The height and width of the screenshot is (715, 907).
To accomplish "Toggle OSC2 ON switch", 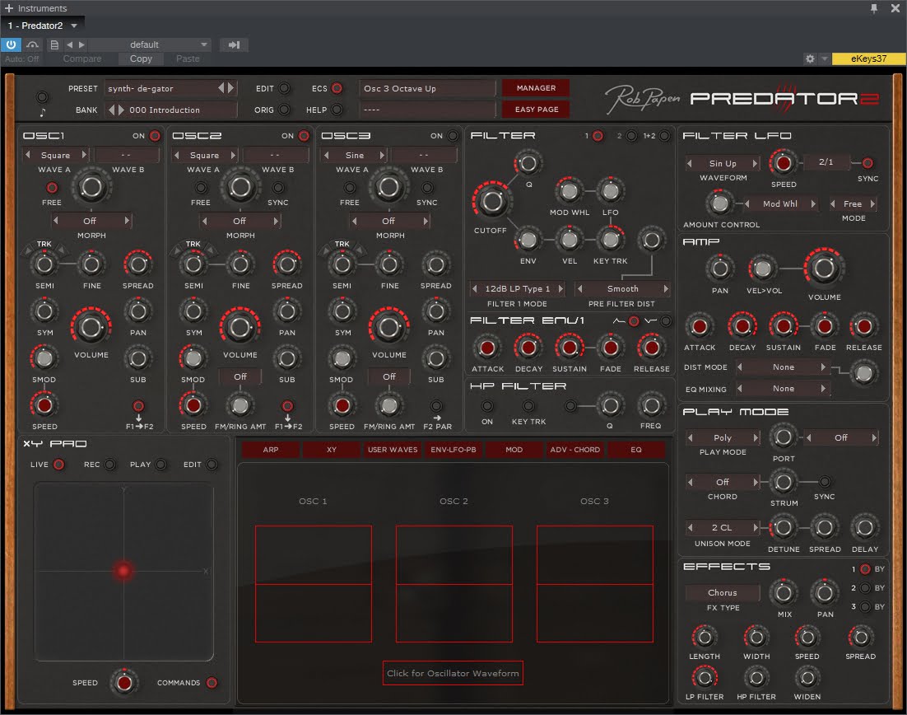I will click(x=305, y=135).
